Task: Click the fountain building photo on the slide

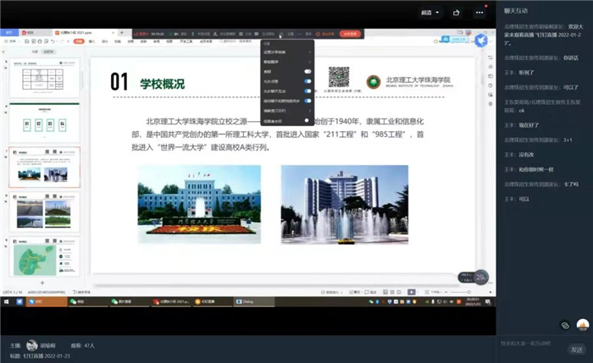Action: [x=345, y=205]
